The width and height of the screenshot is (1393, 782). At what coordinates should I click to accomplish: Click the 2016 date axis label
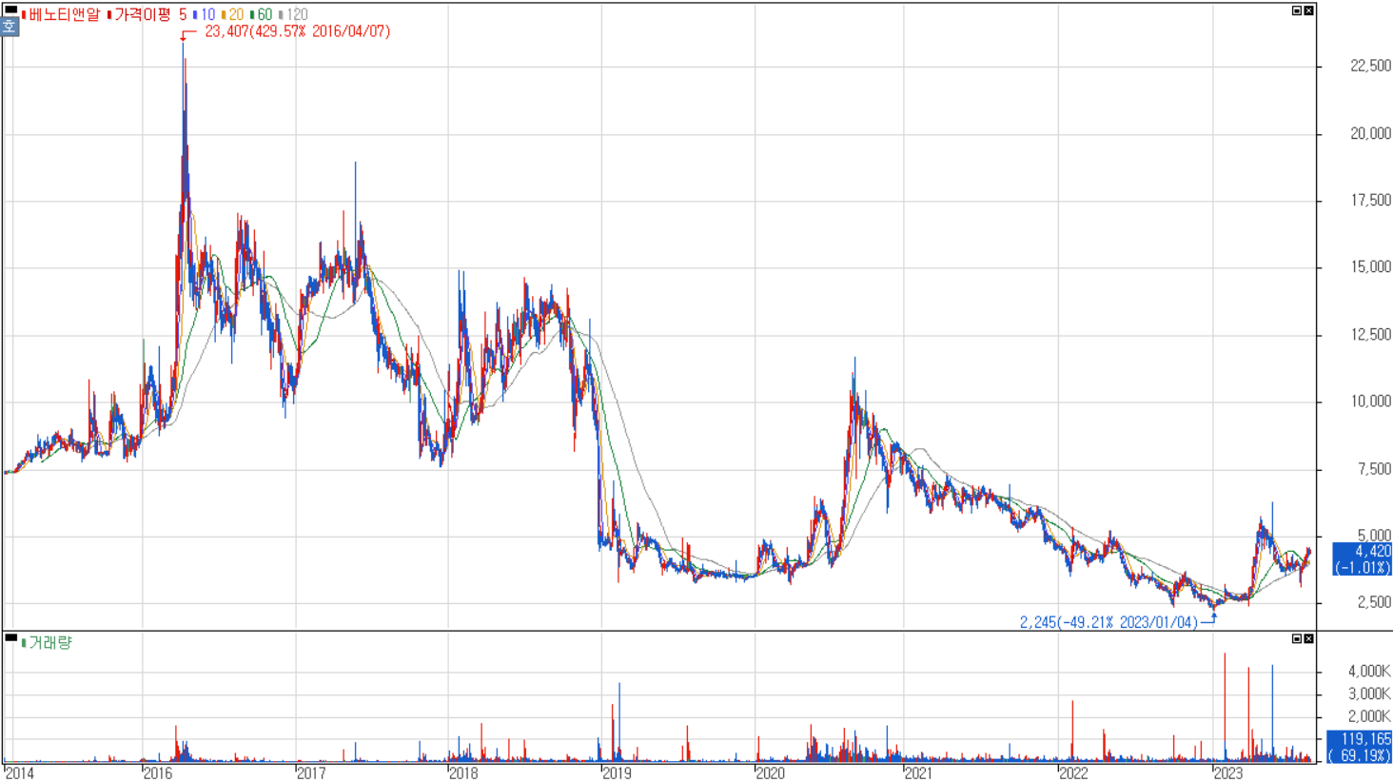158,773
